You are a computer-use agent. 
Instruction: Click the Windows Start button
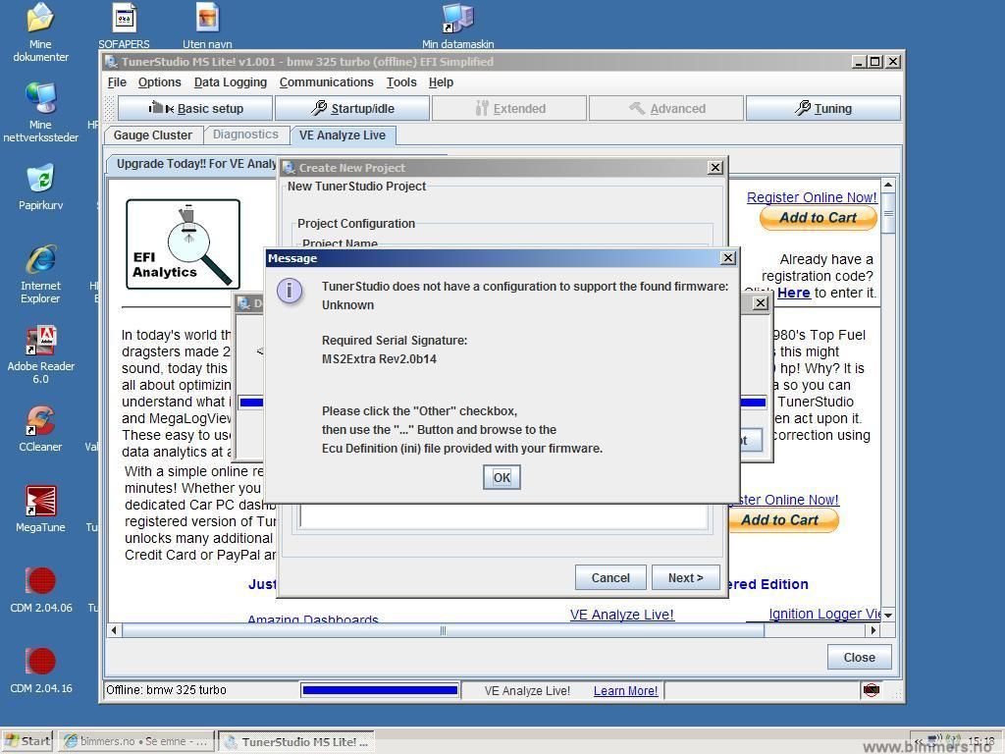pyautogui.click(x=26, y=741)
